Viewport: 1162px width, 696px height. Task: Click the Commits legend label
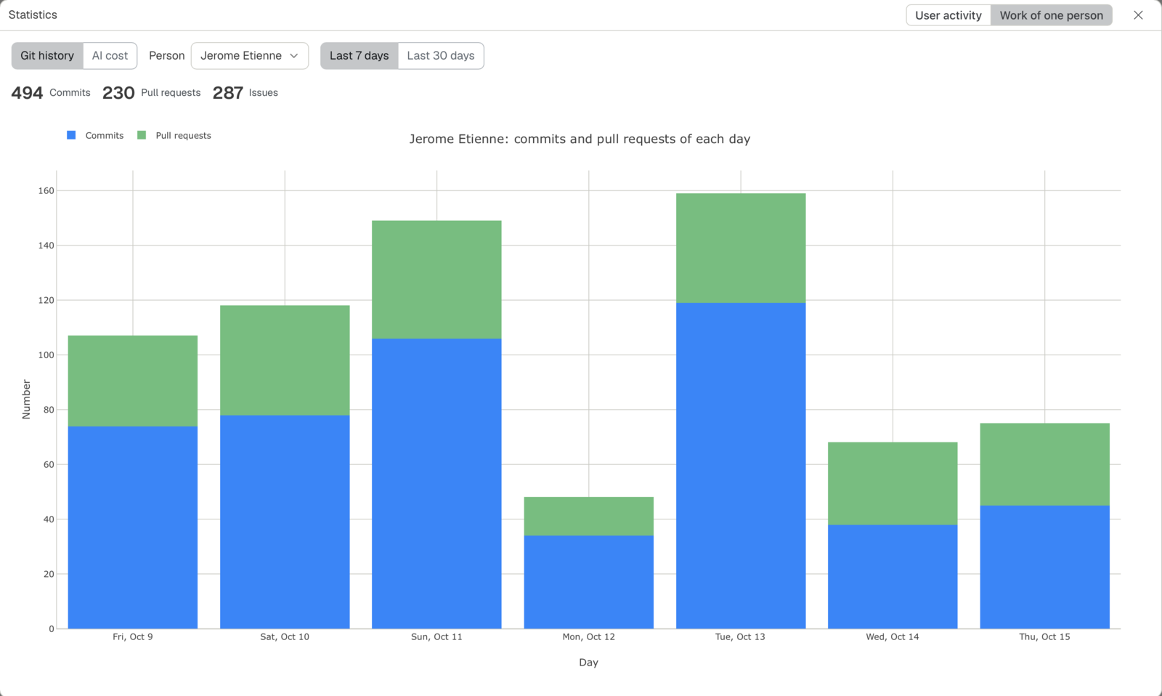point(105,136)
